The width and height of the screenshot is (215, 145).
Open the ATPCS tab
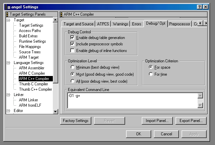tap(103, 24)
